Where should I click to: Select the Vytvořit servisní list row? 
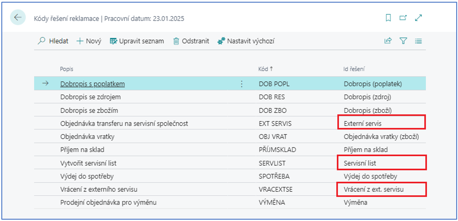[x=229, y=163]
